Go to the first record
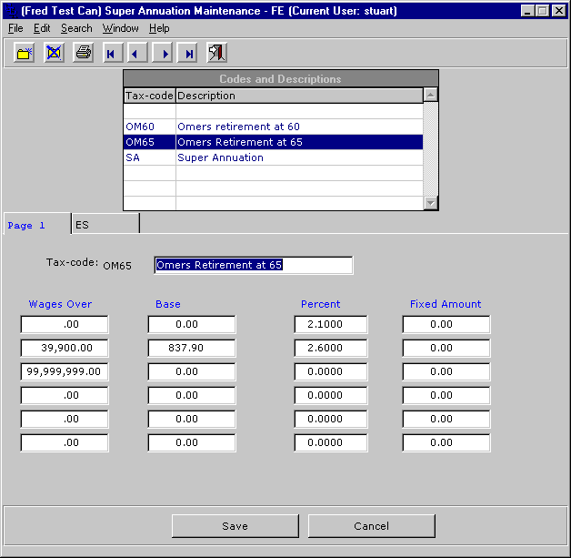The width and height of the screenshot is (571, 558). (112, 54)
